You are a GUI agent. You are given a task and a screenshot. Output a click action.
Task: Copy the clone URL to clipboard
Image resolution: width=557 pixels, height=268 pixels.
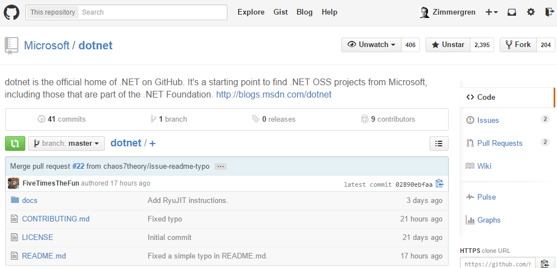(x=545, y=264)
